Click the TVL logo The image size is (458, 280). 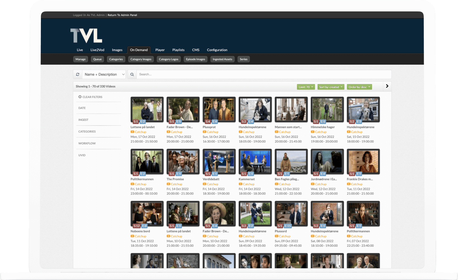click(x=86, y=36)
